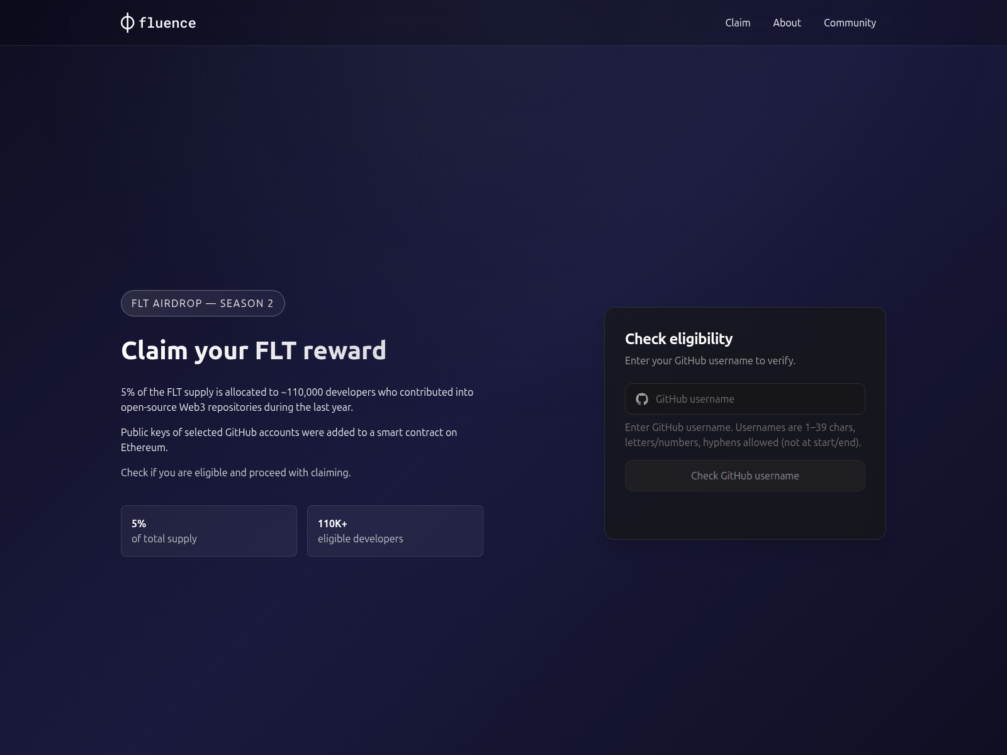This screenshot has width=1007, height=755.
Task: Click the Claim your FLT reward heading
Action: [254, 350]
